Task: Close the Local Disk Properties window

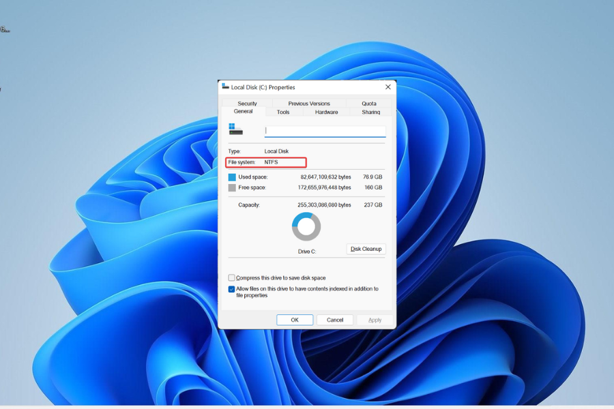Action: pyautogui.click(x=388, y=87)
